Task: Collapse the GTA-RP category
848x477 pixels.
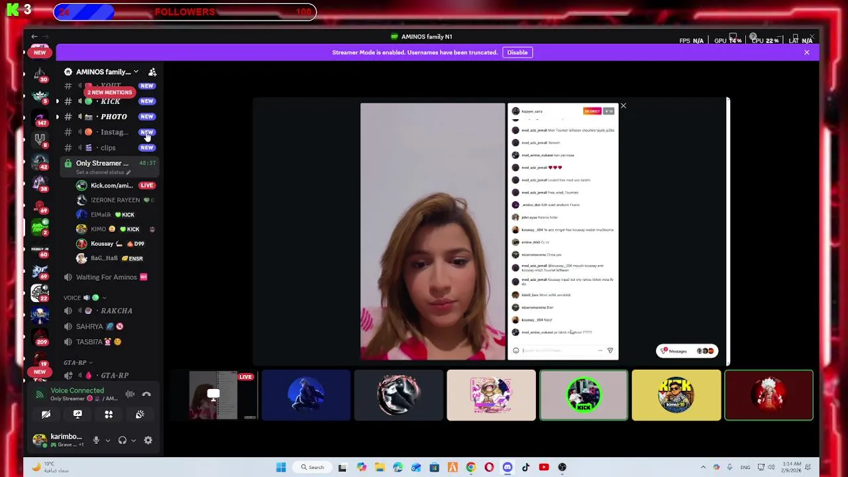Action: coord(78,362)
